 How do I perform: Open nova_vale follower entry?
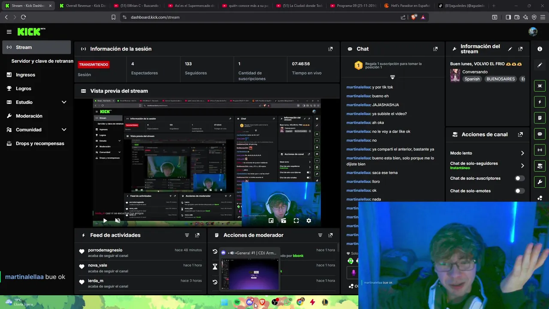[x=141, y=268]
